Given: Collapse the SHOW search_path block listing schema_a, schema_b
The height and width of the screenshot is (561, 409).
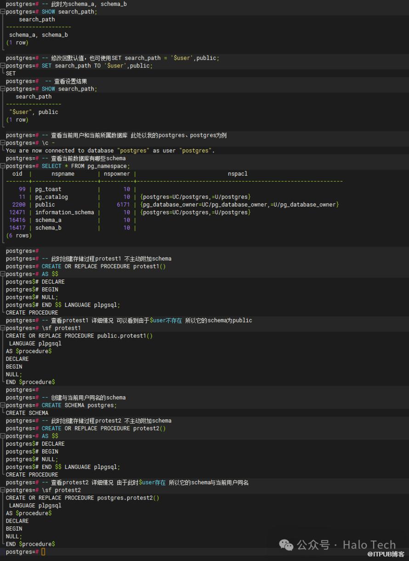Looking at the screenshot, I should (x=2, y=12).
